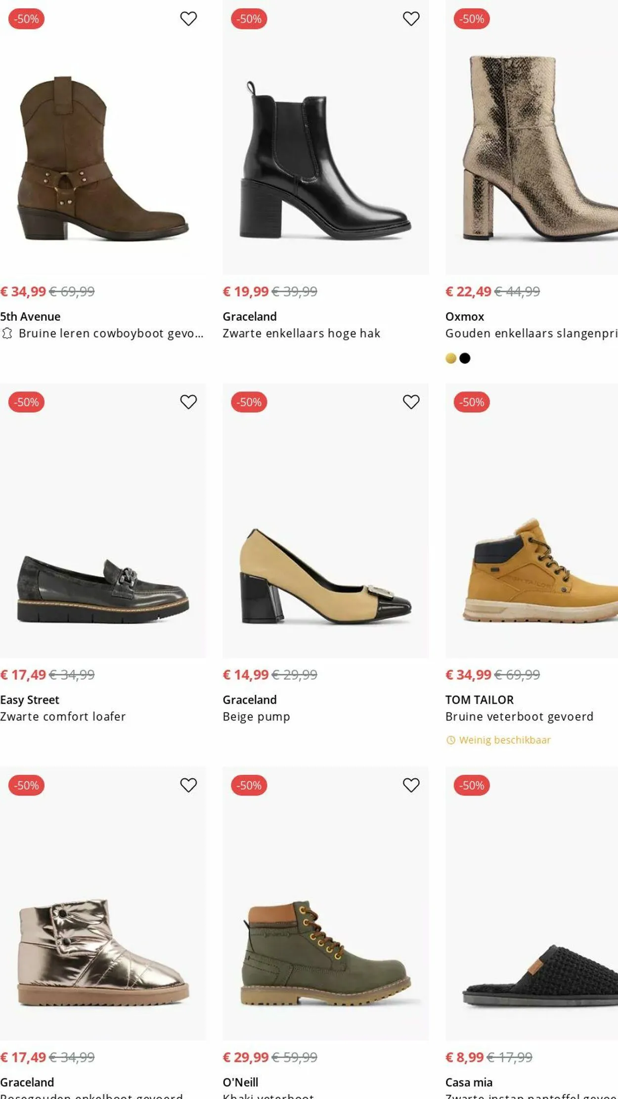Heart the Easy Street black comfort loafer

coord(188,402)
